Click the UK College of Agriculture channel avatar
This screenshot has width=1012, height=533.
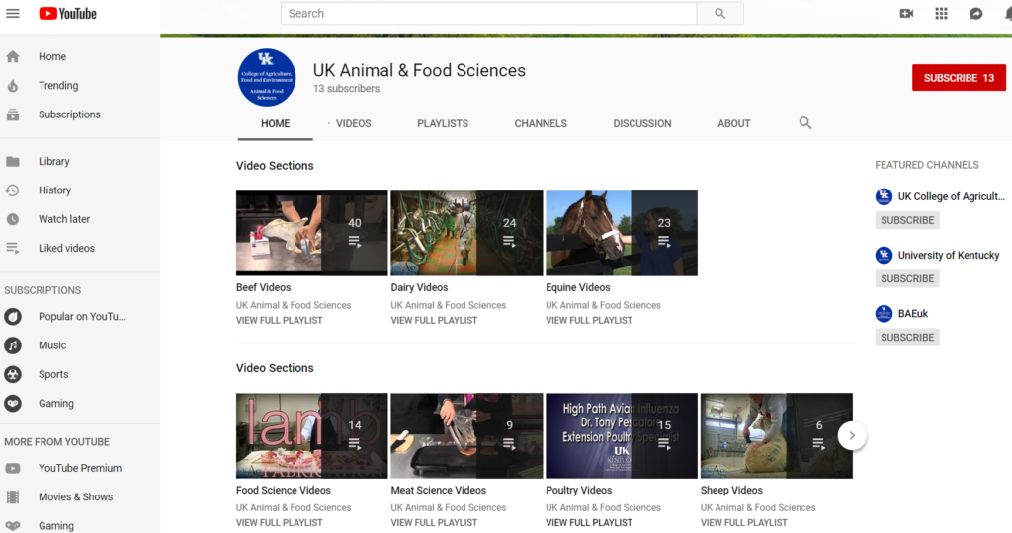coord(884,196)
